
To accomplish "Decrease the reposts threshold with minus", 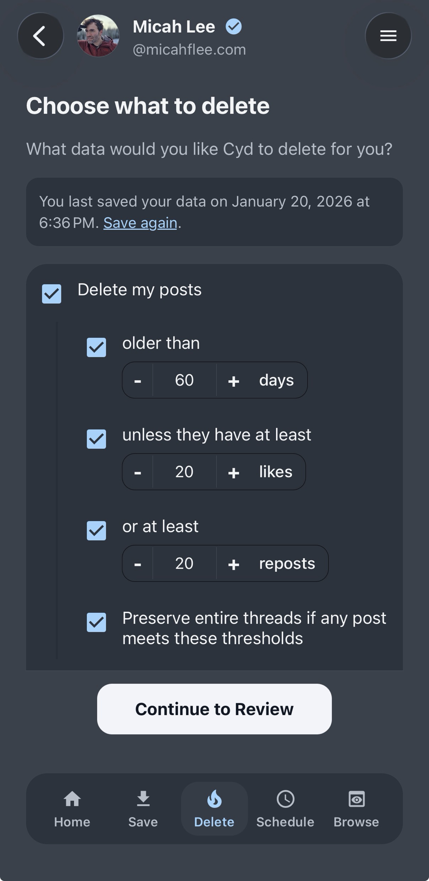I will (x=138, y=564).
